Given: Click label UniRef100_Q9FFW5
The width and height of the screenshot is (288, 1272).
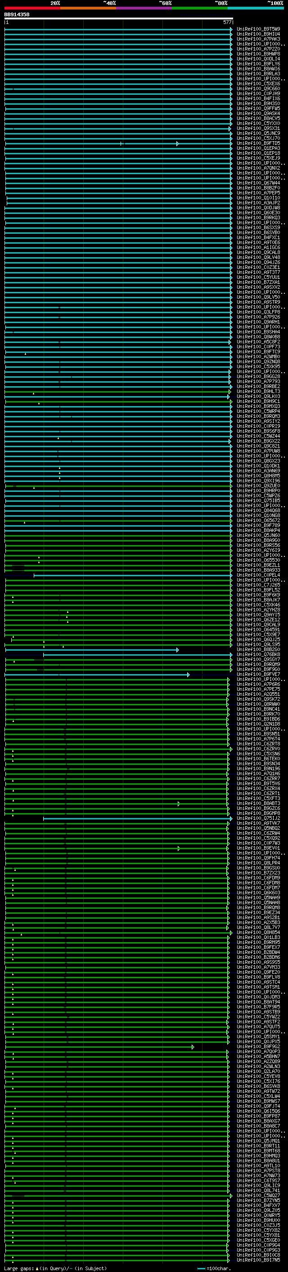Looking at the screenshot, I should pyautogui.click(x=258, y=109).
